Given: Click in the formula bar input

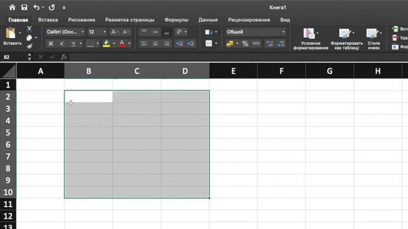Looking at the screenshot, I should click(238, 57).
